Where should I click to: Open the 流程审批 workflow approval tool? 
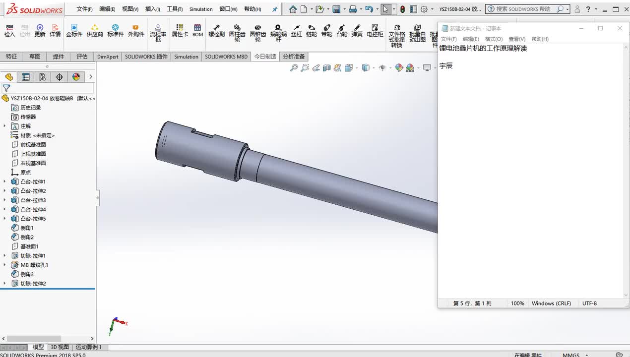point(158,33)
